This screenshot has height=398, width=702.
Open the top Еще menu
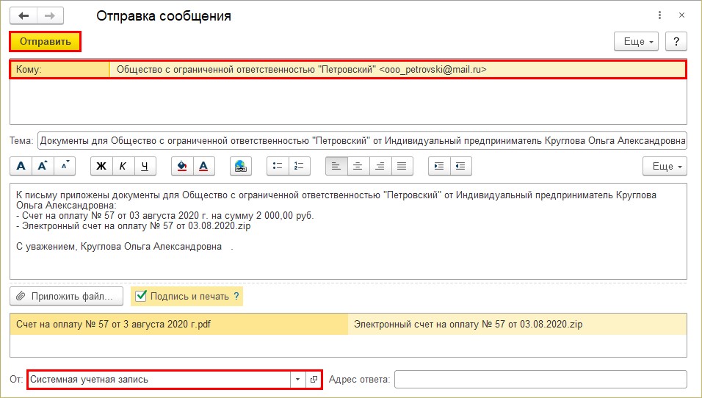click(637, 42)
